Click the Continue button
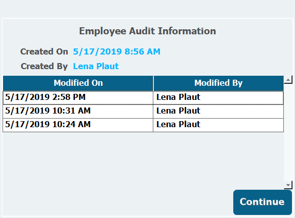Viewport: 295px width, 218px height. 263,202
